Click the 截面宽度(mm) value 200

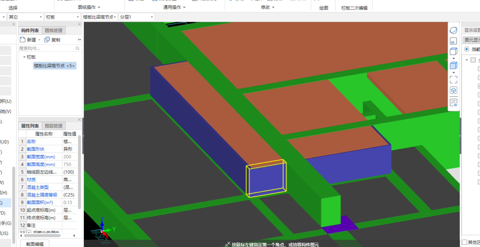[67, 157]
